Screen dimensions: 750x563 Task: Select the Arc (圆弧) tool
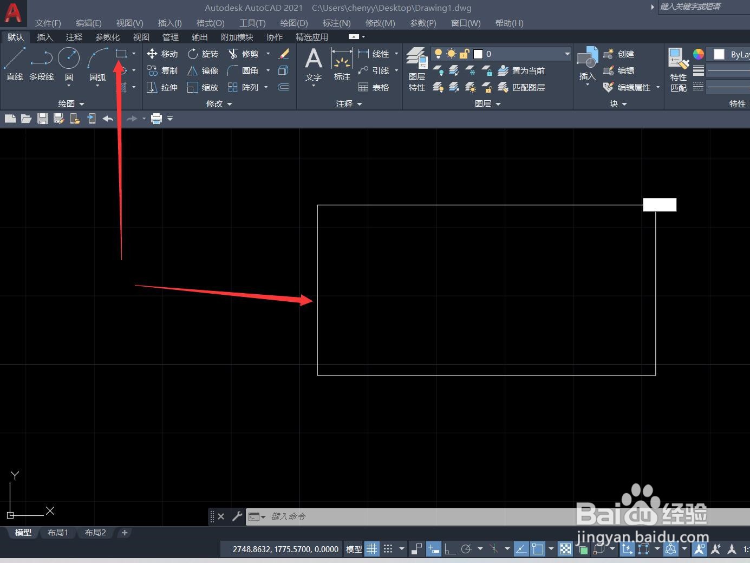tap(97, 64)
